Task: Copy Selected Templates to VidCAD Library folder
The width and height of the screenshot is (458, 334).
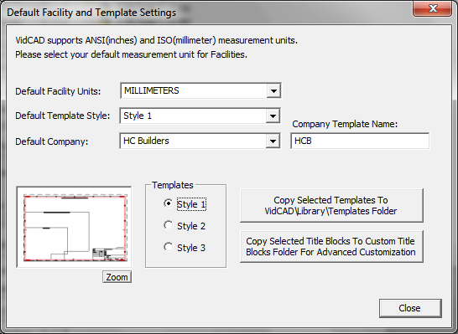Action: click(331, 205)
